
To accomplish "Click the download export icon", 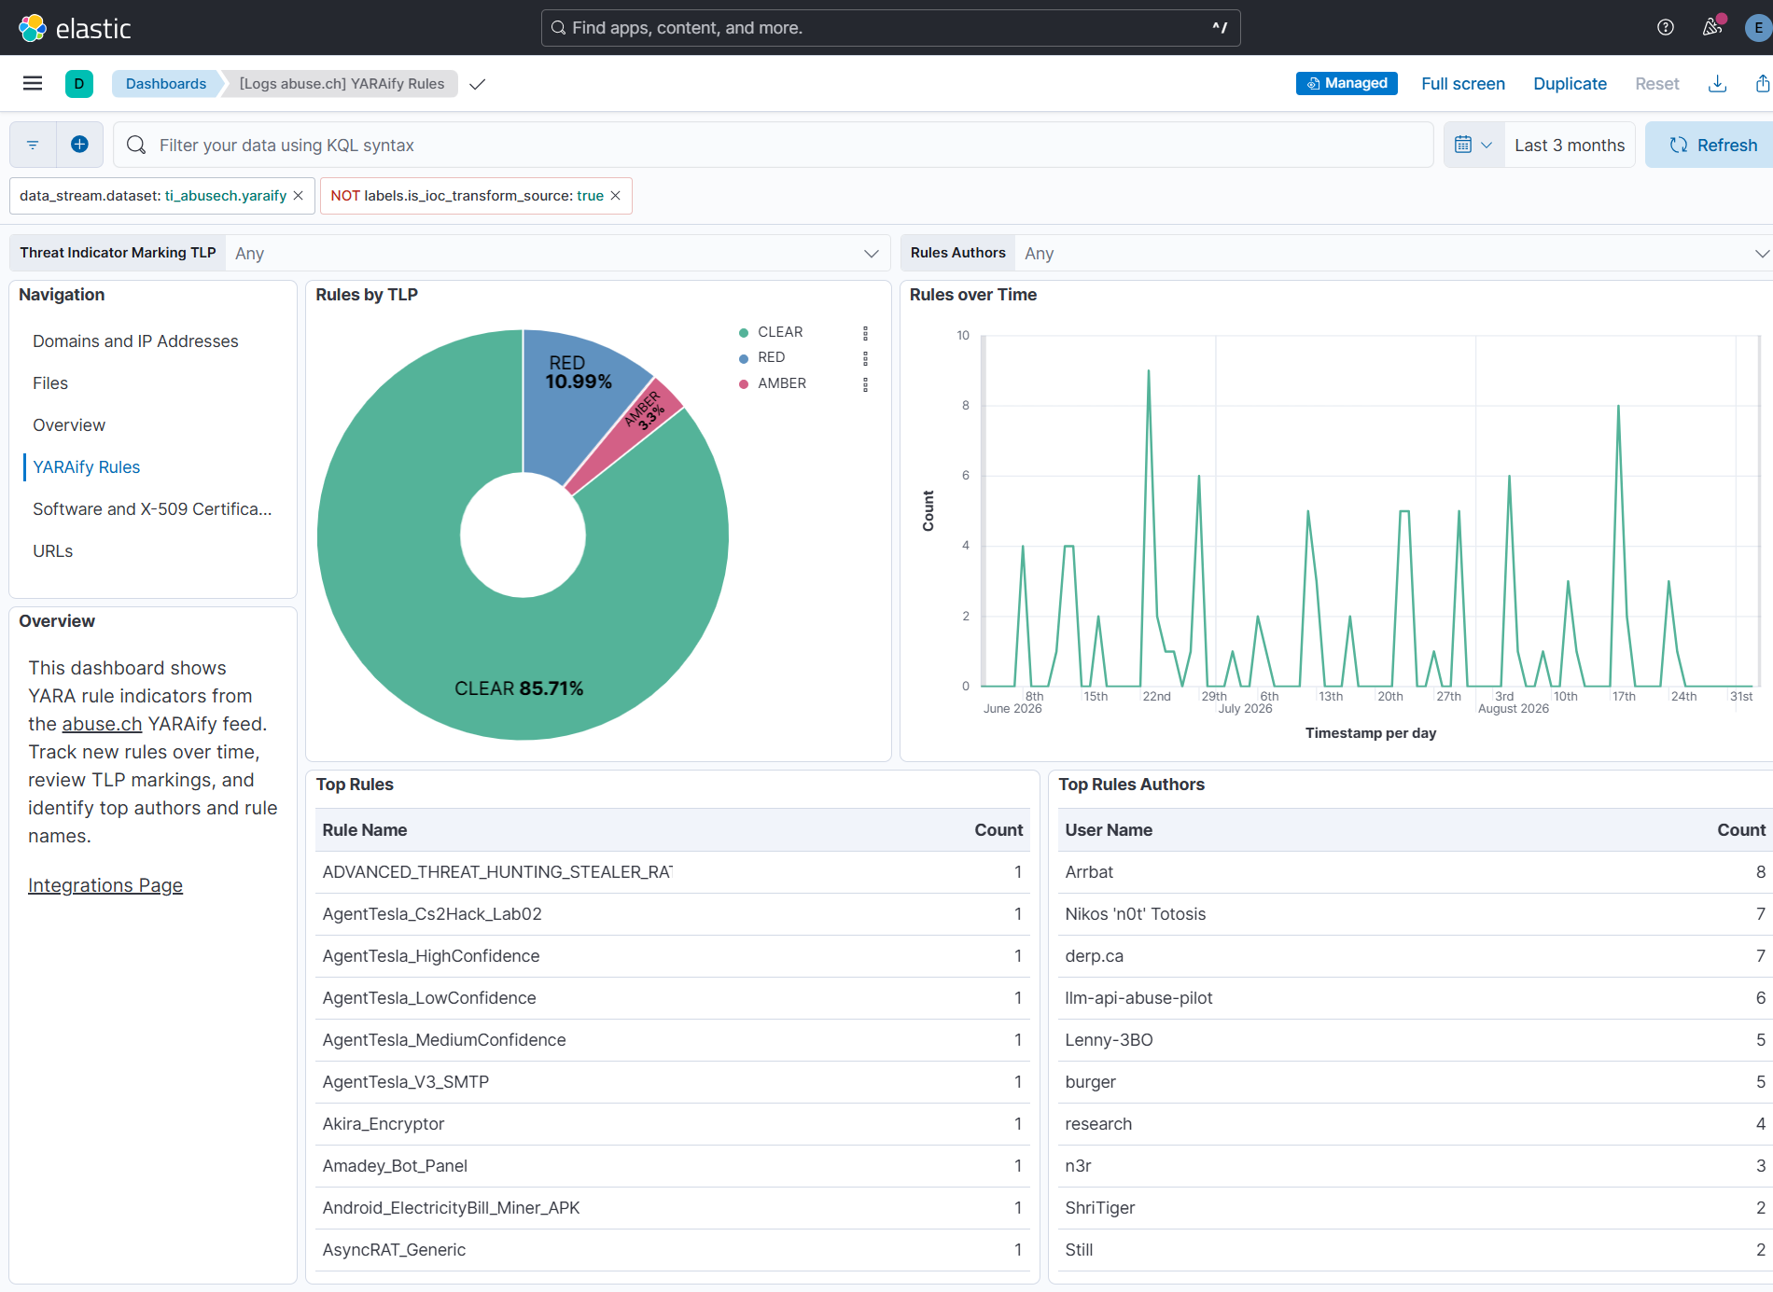I will pos(1717,84).
